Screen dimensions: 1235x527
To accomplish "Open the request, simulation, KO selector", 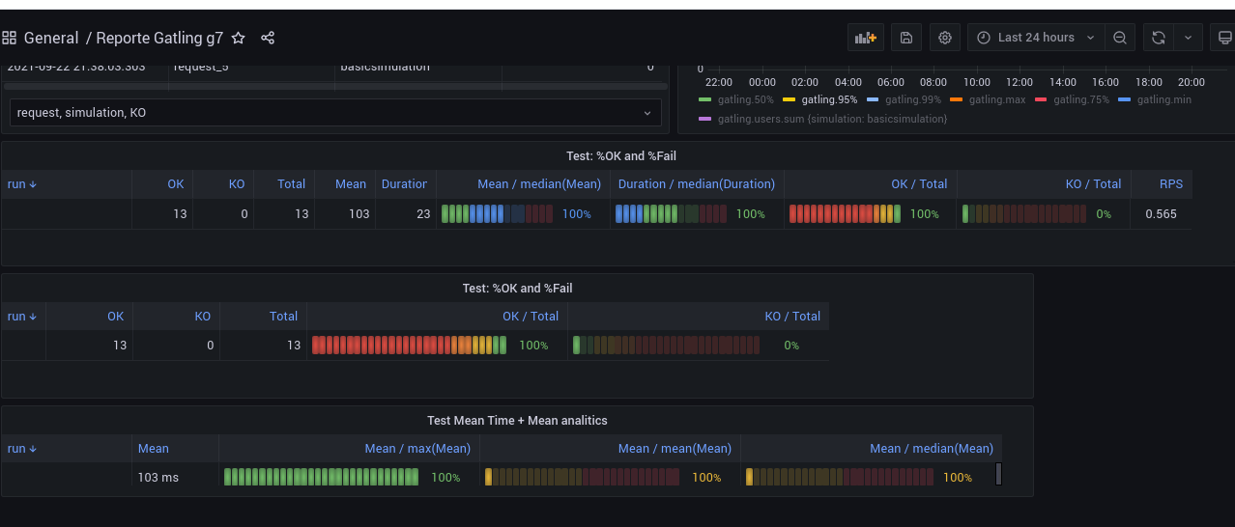I will [x=335, y=113].
